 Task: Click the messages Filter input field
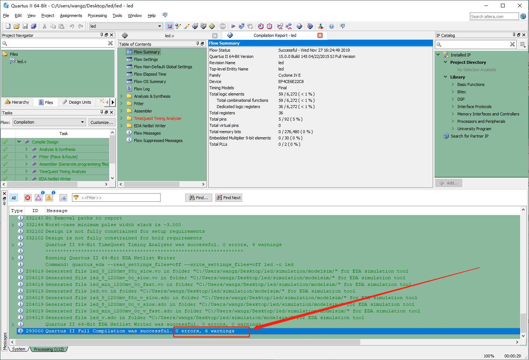(x=116, y=198)
